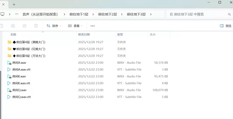Select the 房间Q.wav audio file icon
The height and width of the screenshot is (119, 233).
tap(9, 90)
